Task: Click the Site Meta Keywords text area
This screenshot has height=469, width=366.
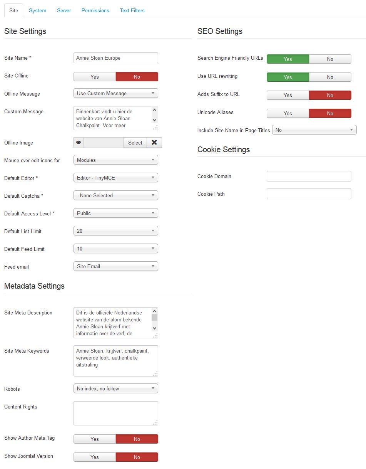Action: click(116, 361)
